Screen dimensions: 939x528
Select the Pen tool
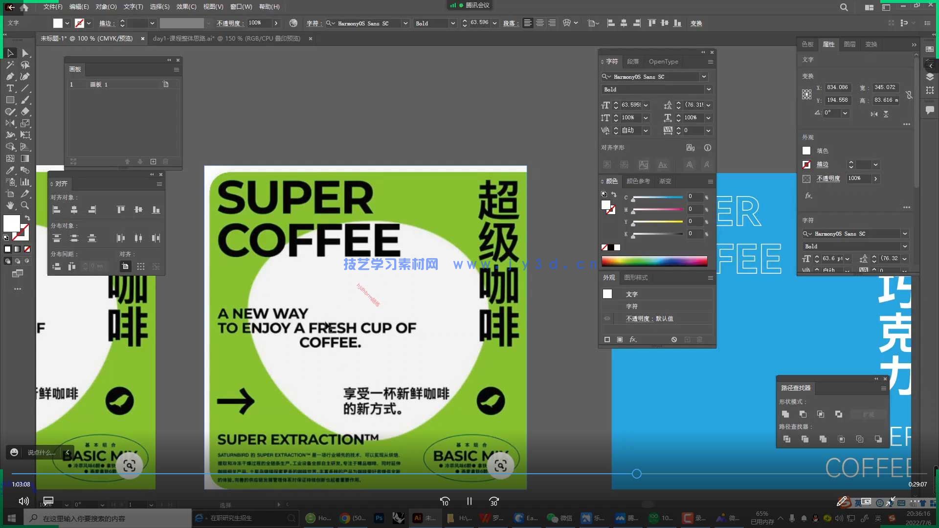(x=10, y=77)
